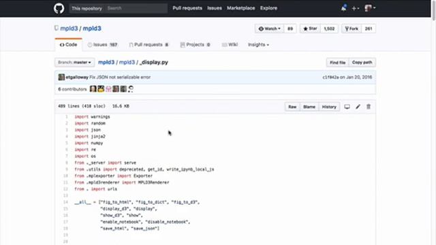Fork the repository

point(352,29)
